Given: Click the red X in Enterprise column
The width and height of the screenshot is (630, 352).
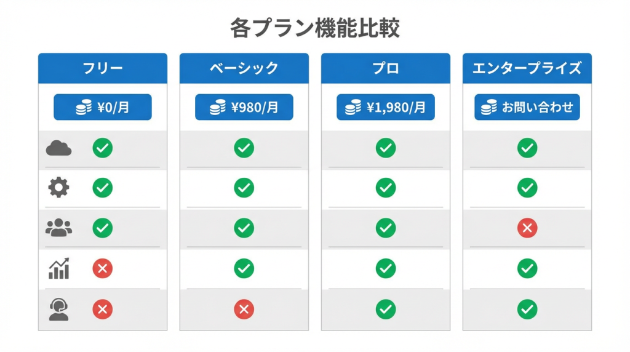Looking at the screenshot, I should [x=527, y=228].
